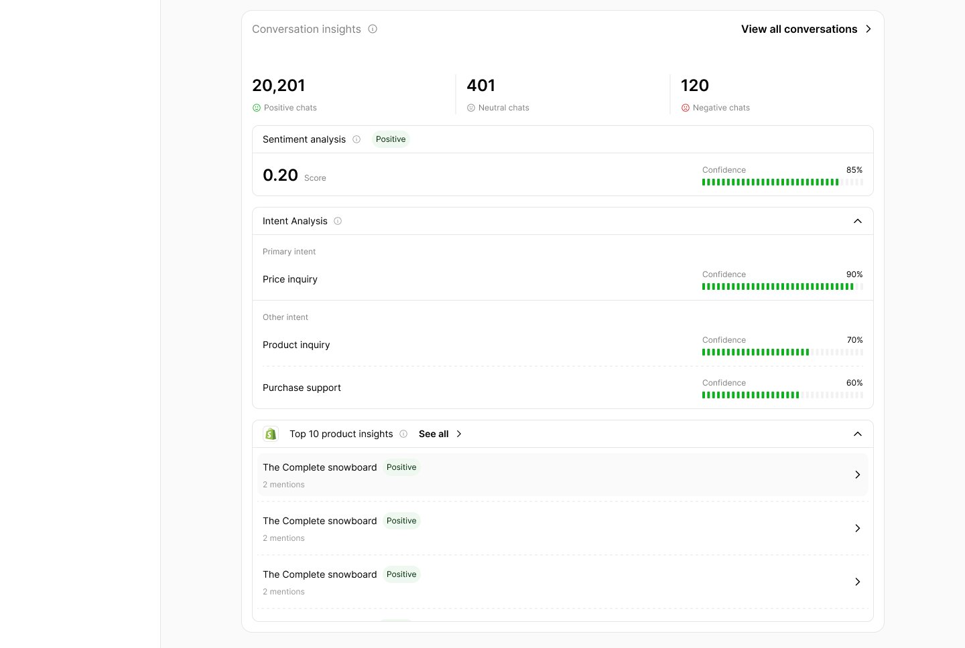Open second The Complete snowboard row chevron
This screenshot has width=965, height=648.
pos(858,528)
